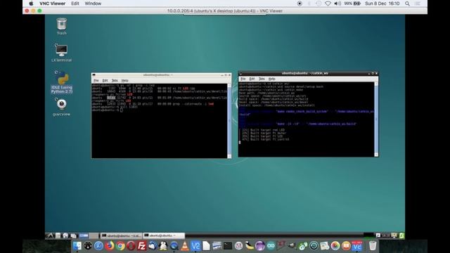Open the VNC Viewer application menu
The image size is (450, 253).
(x=52, y=4)
